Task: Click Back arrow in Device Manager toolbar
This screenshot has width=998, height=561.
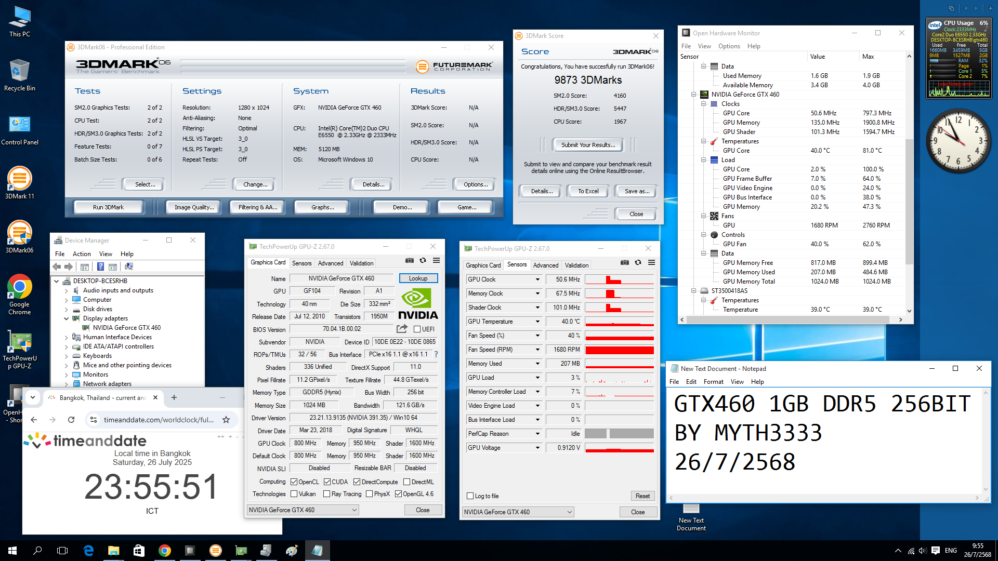Action: pyautogui.click(x=57, y=266)
